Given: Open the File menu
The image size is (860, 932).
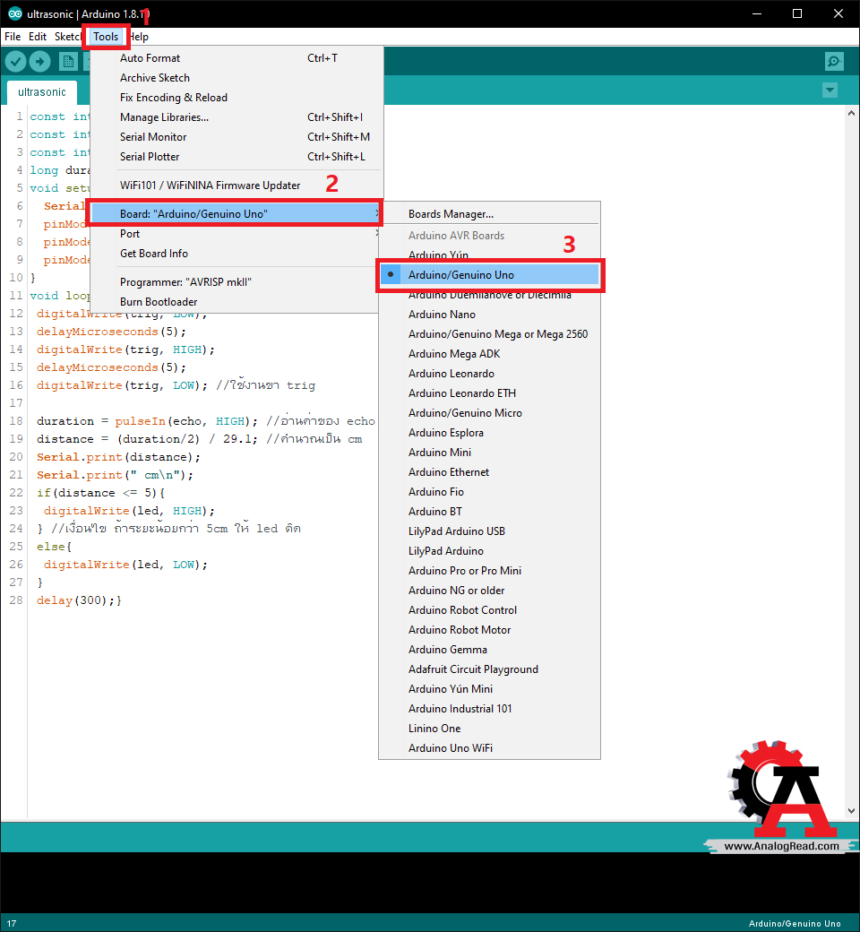Looking at the screenshot, I should tap(13, 36).
